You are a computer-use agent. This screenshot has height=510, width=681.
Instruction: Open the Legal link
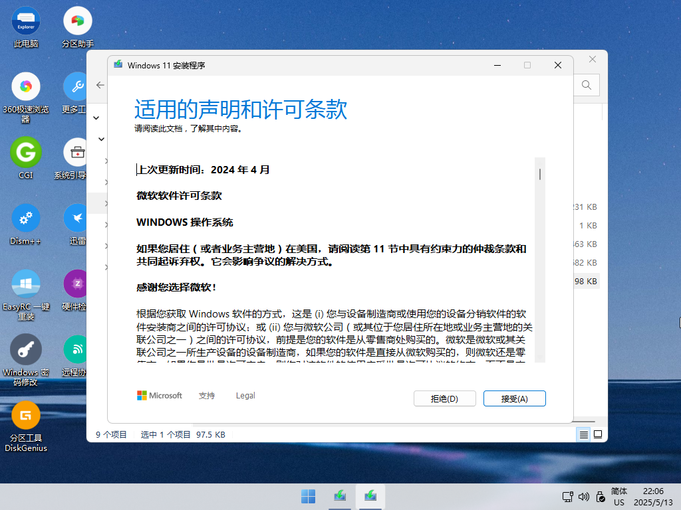245,396
